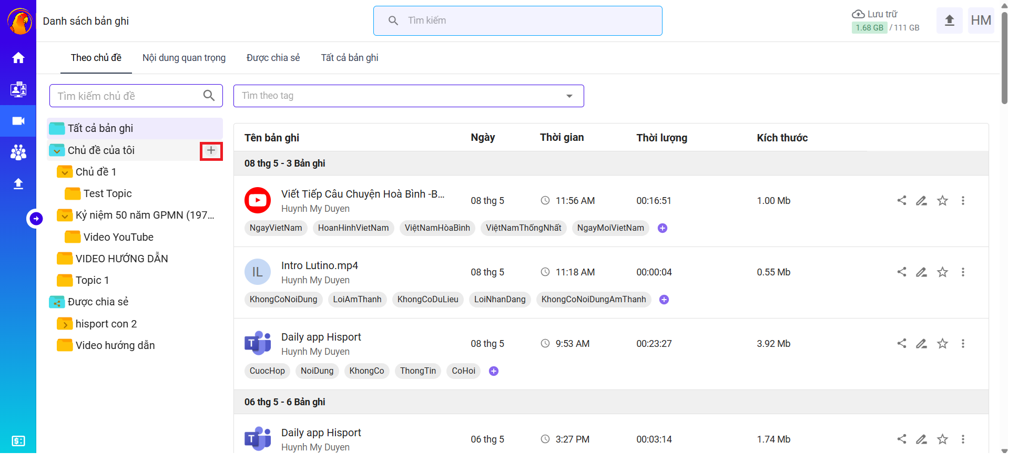Screen dimensions: 1009x462
Task: Select the Được chia sẻ tree folder
Action: [98, 302]
